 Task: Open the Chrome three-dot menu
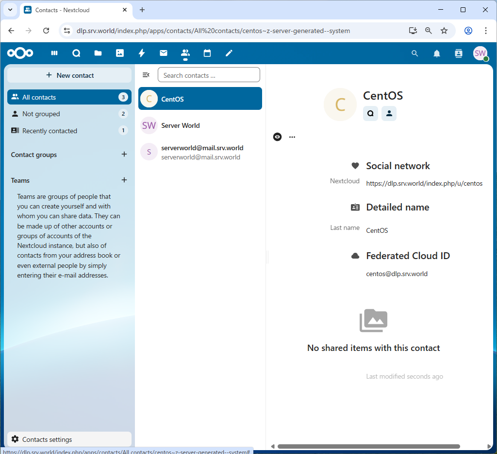pos(485,31)
